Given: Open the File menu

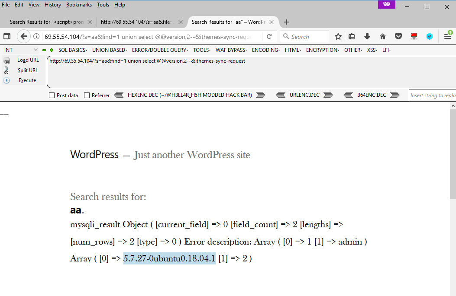Looking at the screenshot, I should click(6, 5).
